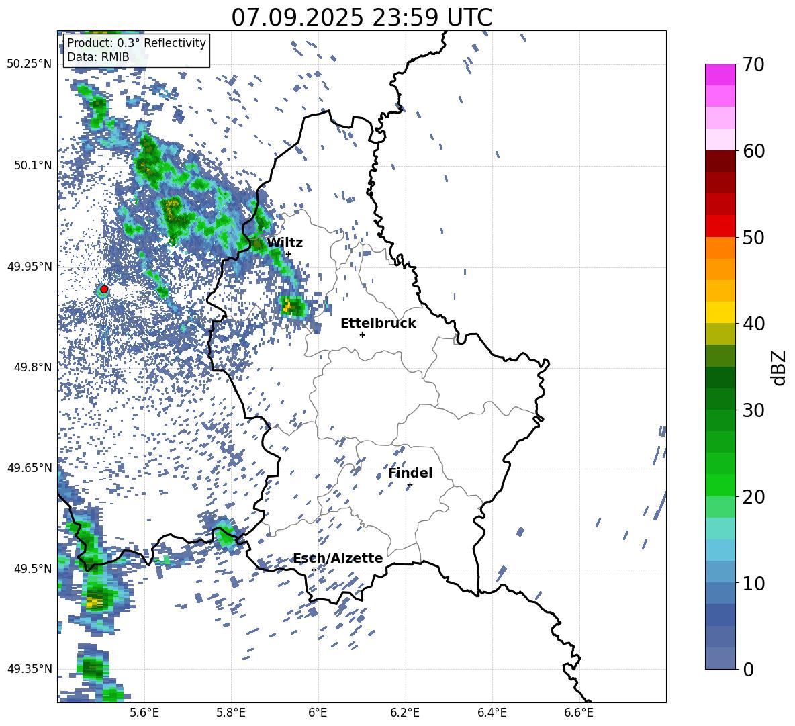This screenshot has width=795, height=726.
Task: Click the bright red 50 dBZ colorbar swatch
Action: (720, 226)
